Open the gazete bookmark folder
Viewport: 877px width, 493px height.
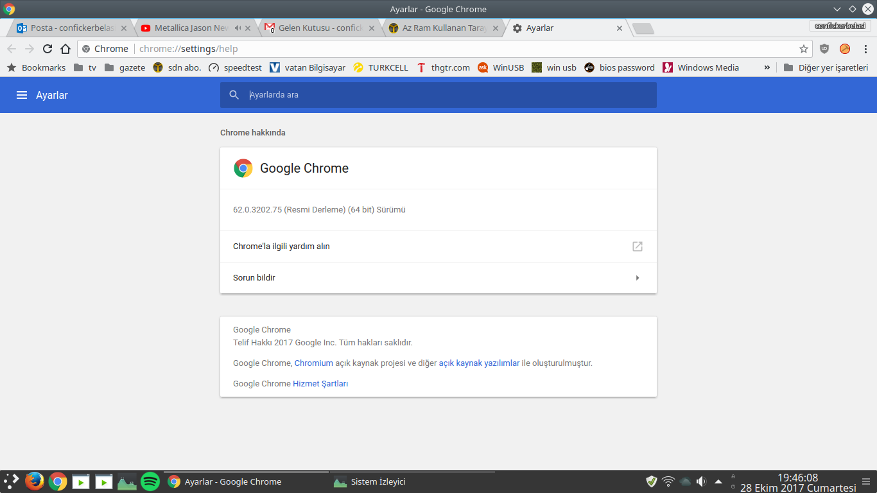tap(125, 67)
